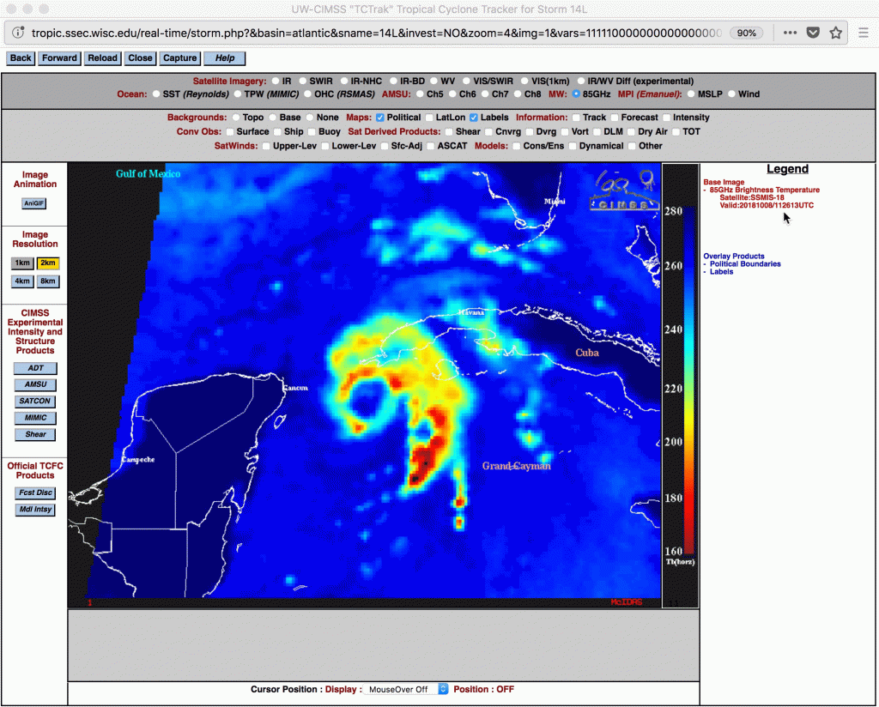Save the page to Pocket
This screenshot has width=879, height=707.
point(813,32)
